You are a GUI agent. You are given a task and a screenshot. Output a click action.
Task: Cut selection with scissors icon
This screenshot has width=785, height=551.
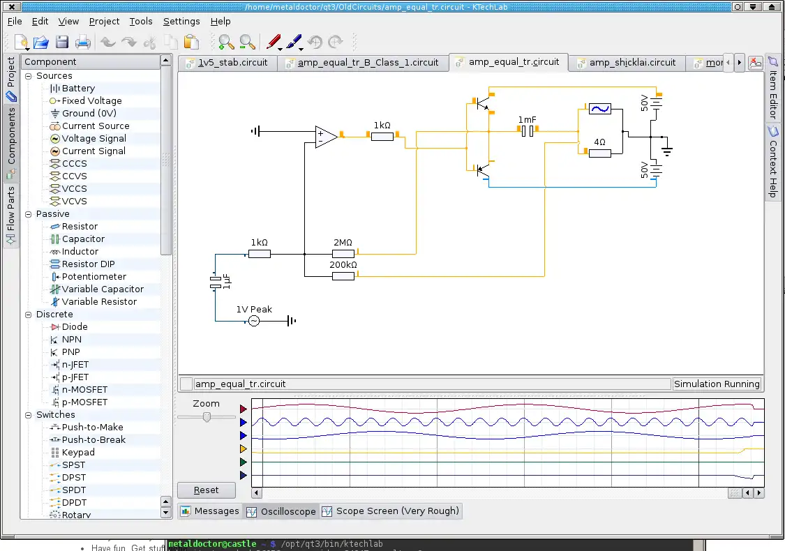(150, 43)
